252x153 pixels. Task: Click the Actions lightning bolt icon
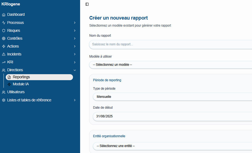4,46
